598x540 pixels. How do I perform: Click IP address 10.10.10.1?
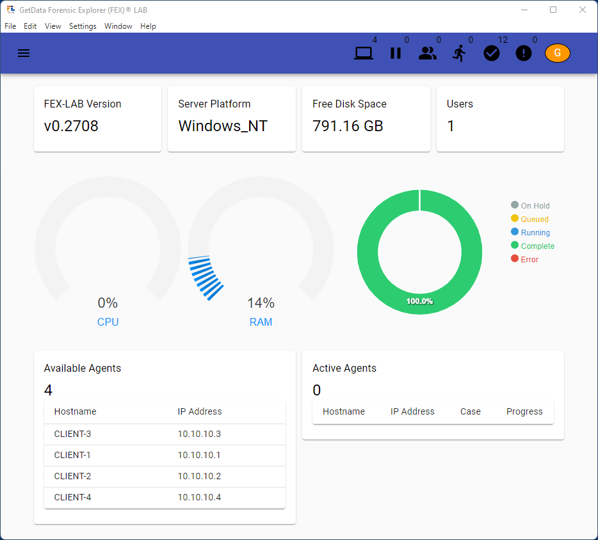click(198, 455)
